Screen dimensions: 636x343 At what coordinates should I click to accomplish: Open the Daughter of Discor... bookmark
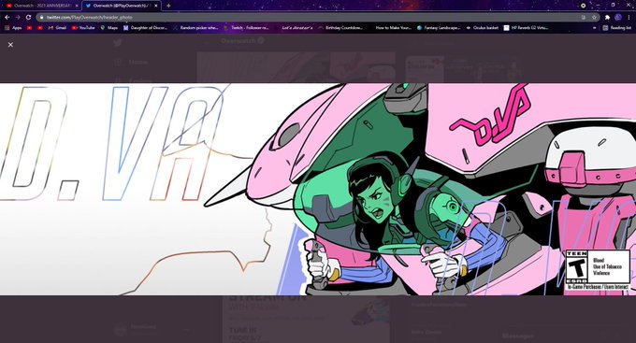click(145, 28)
